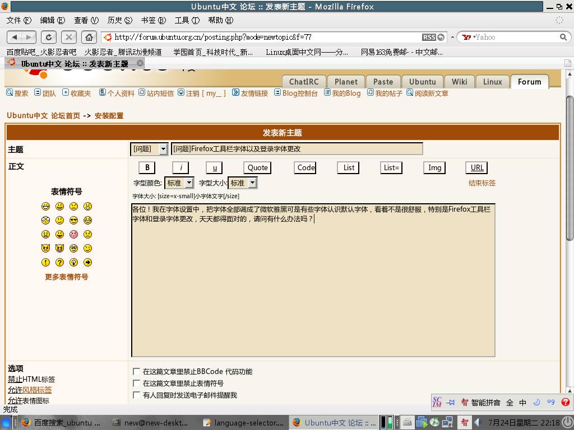Viewport: 574px width, 430px height.
Task: Click the i italic BBCode button
Action: point(181,167)
